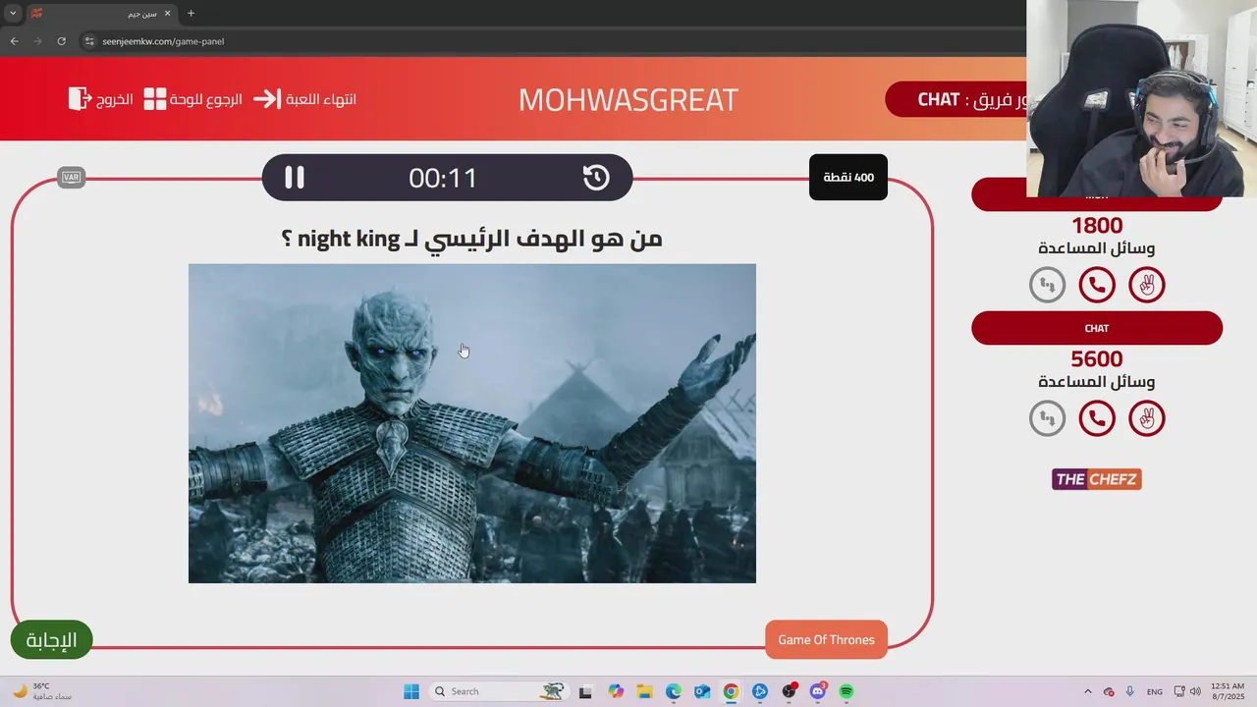Screen dimensions: 1257x707
Task: Open the Windows Start menu
Action: click(411, 691)
